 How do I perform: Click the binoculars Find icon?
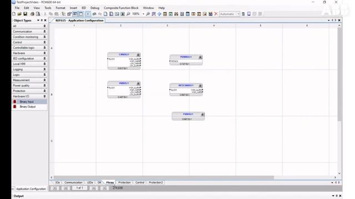[x=176, y=14]
